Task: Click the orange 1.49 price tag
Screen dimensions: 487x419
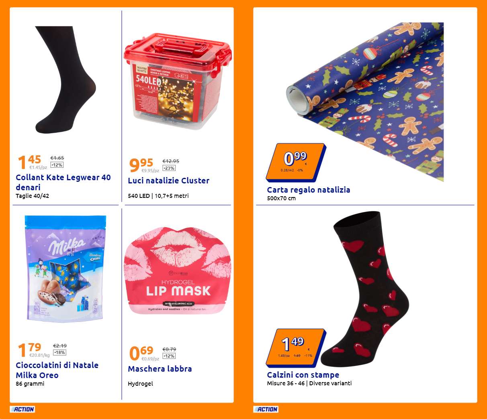Action: pyautogui.click(x=296, y=348)
